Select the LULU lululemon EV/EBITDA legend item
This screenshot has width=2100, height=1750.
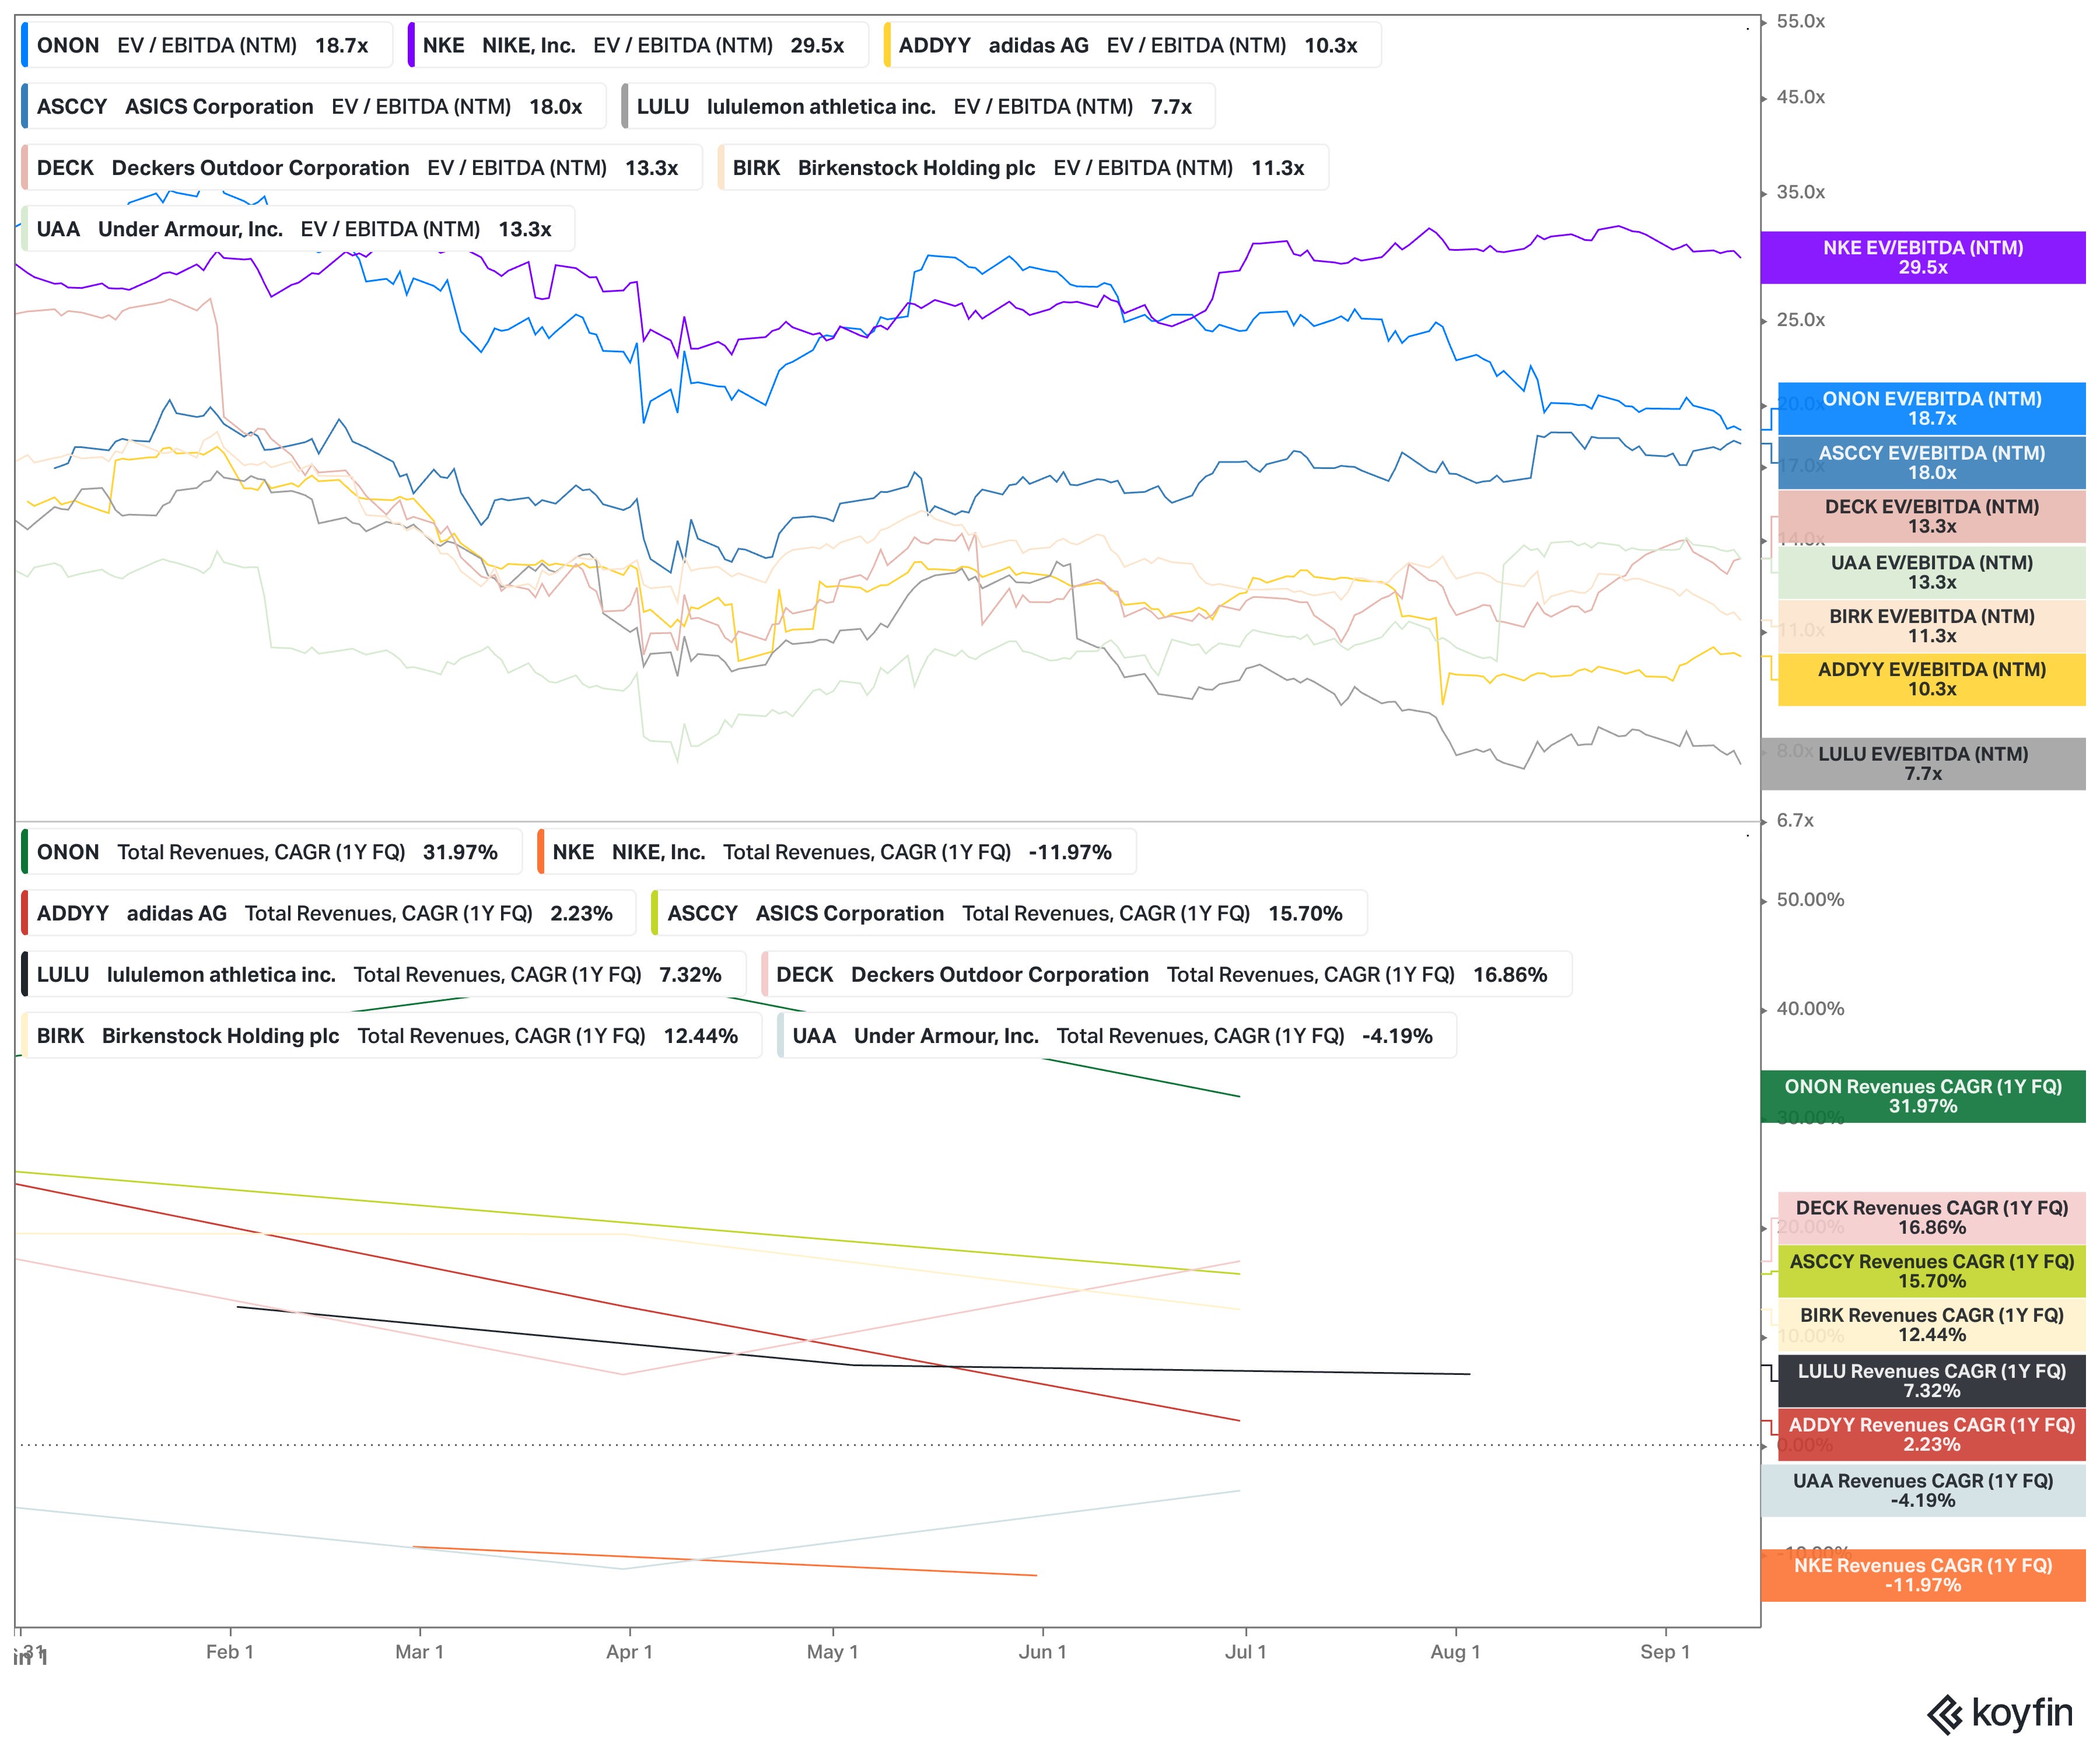(917, 107)
